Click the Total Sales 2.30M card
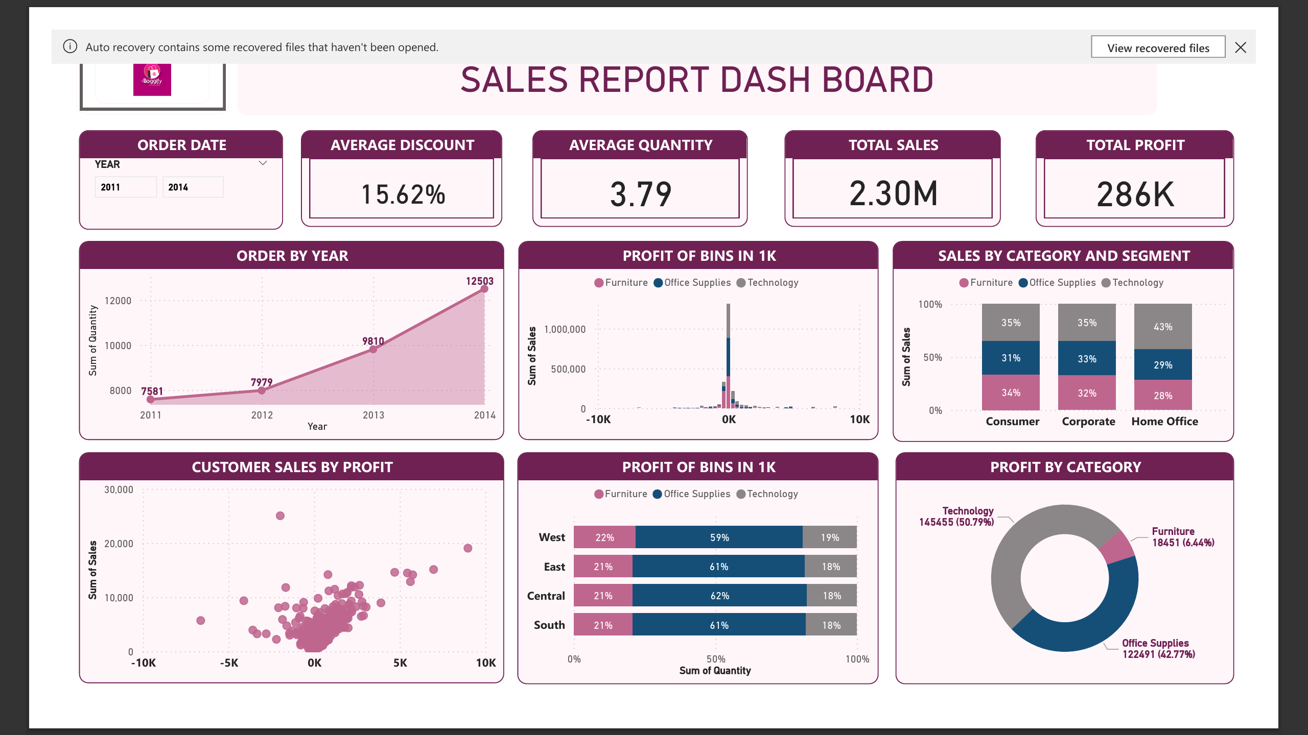This screenshot has width=1308, height=735. 892,193
